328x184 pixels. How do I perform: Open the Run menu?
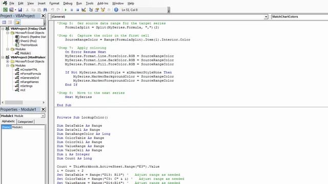point(79,4)
